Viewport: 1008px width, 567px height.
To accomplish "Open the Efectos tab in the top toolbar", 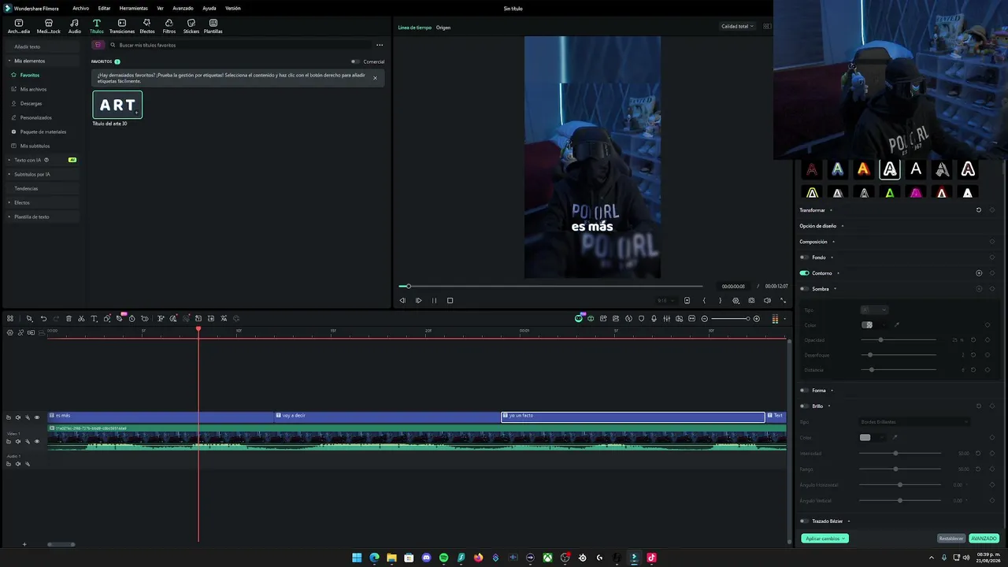I will [147, 26].
